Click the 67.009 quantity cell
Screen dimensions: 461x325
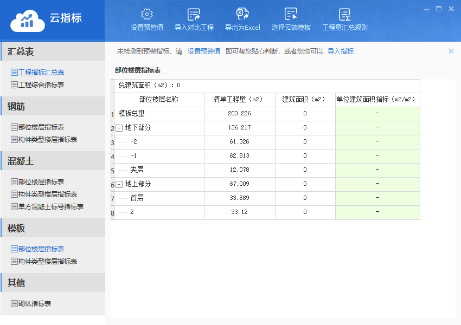(239, 184)
